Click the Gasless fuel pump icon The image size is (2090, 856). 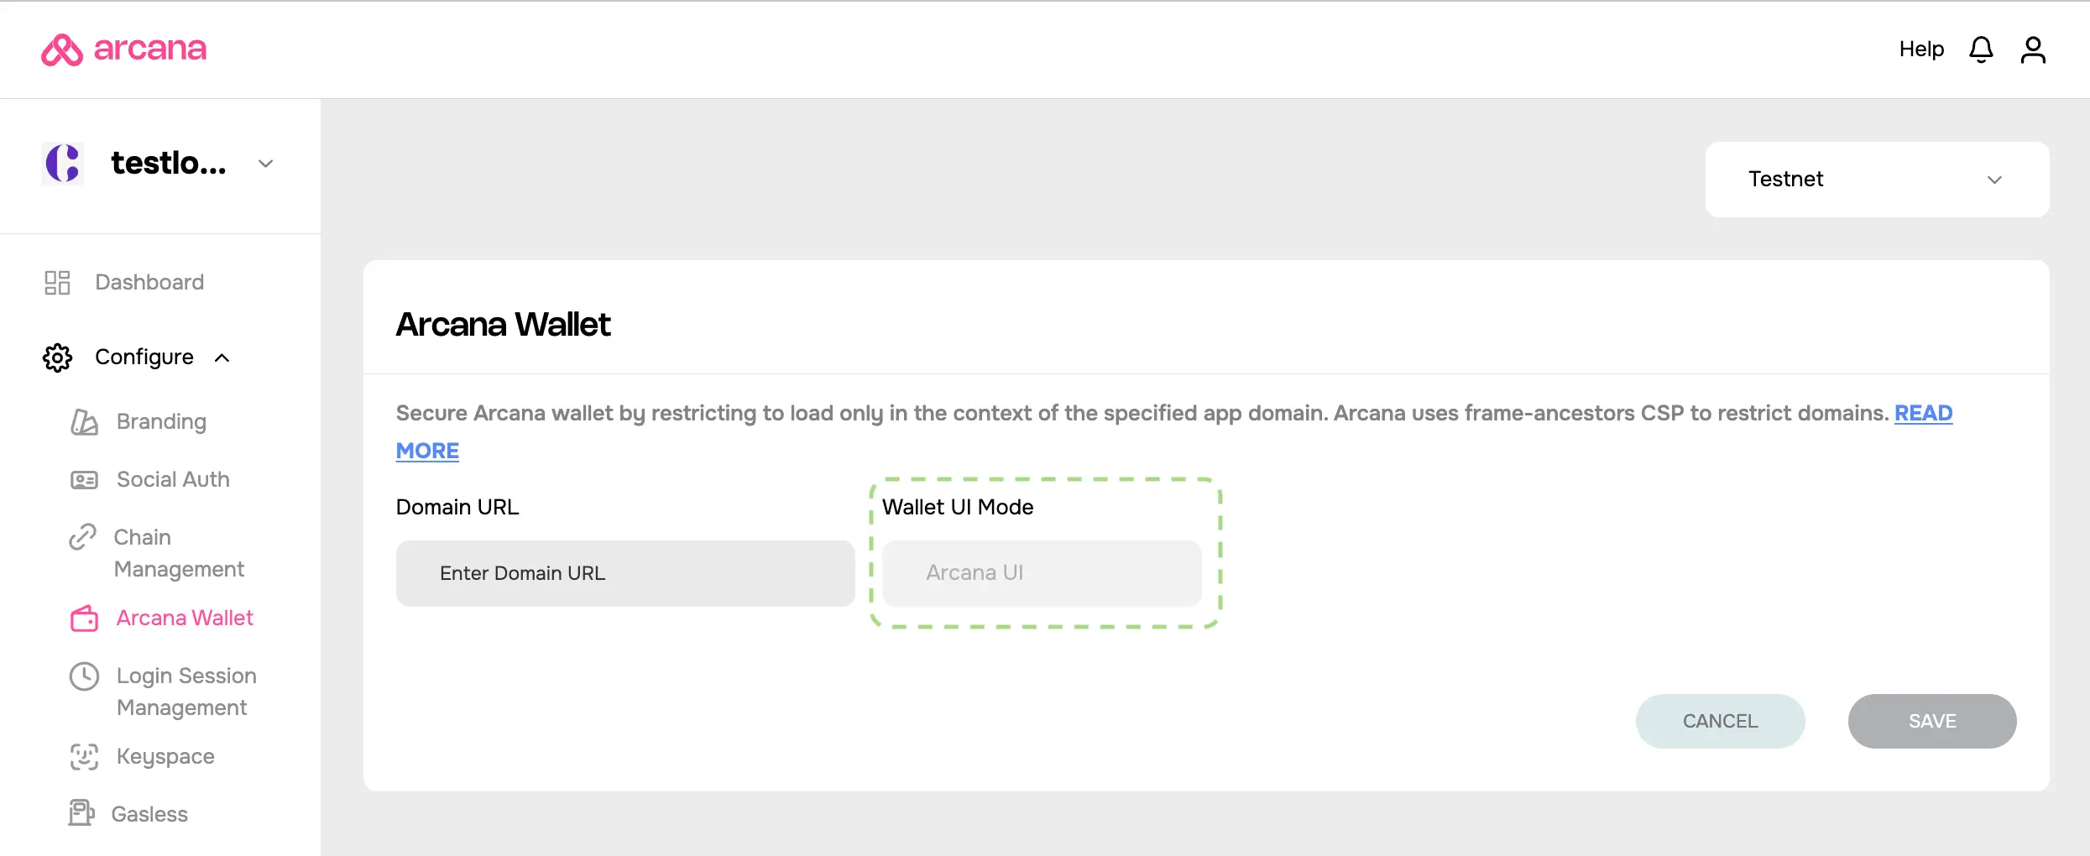[x=81, y=813]
